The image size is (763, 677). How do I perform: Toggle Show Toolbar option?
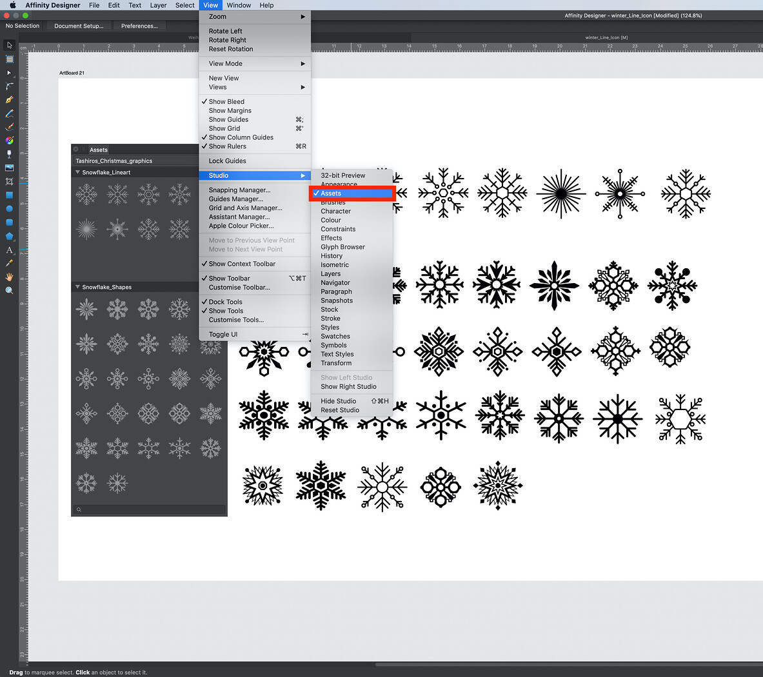(255, 278)
